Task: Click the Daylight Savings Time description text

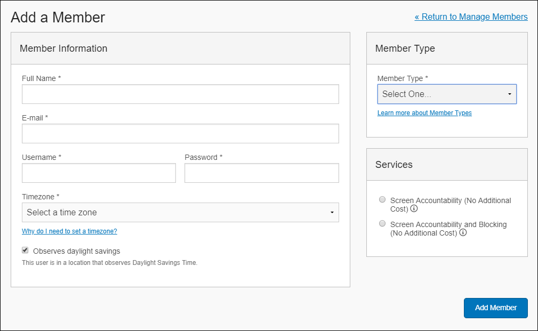Action: [x=109, y=263]
